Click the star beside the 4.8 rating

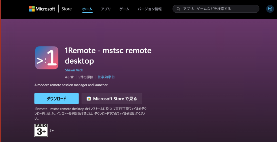(x=72, y=77)
